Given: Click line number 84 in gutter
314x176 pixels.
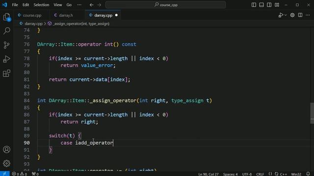Looking at the screenshot, I should point(26,101).
